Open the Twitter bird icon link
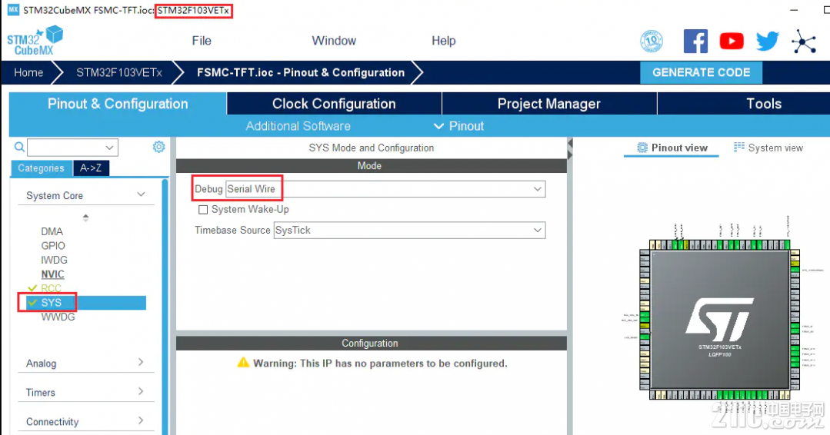 (767, 41)
